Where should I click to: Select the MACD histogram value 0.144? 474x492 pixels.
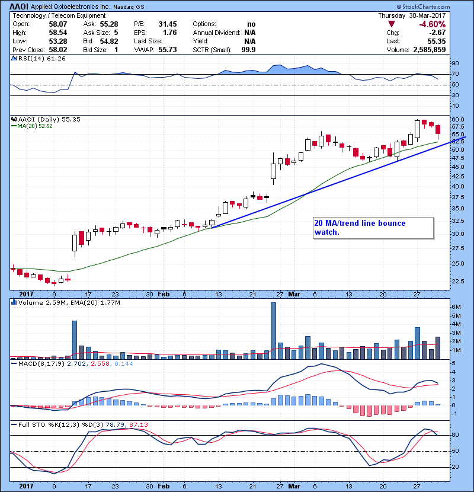click(x=124, y=364)
